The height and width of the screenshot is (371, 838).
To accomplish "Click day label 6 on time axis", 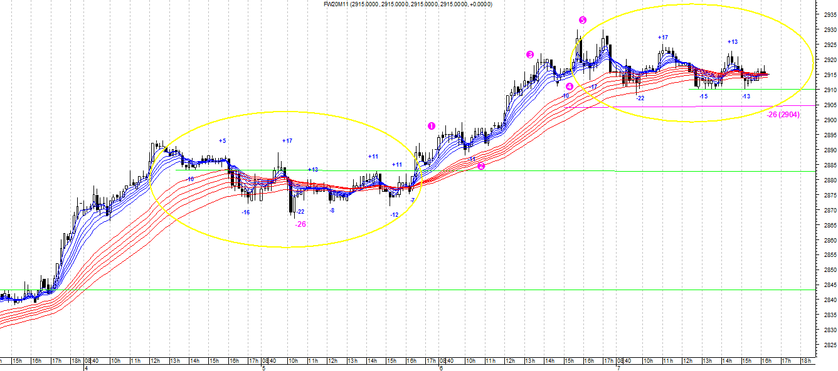I will coord(442,368).
